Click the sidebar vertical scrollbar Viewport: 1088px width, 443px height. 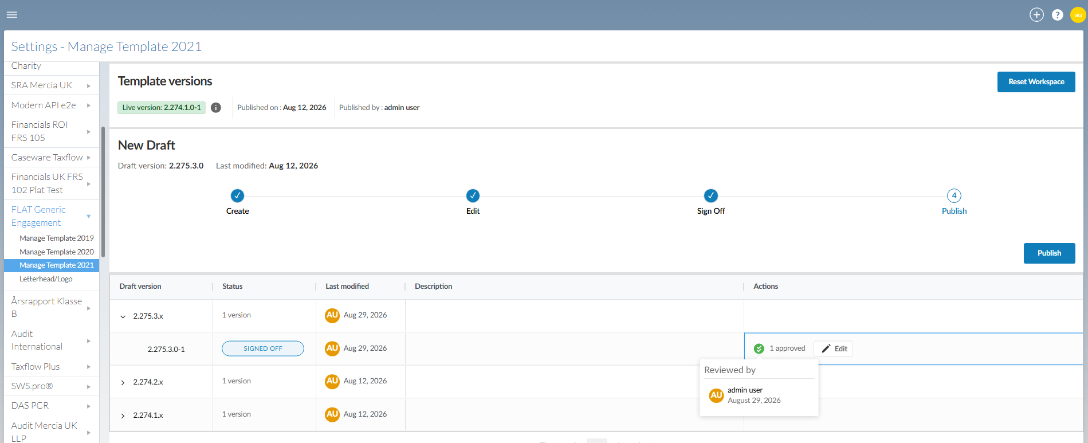103,192
